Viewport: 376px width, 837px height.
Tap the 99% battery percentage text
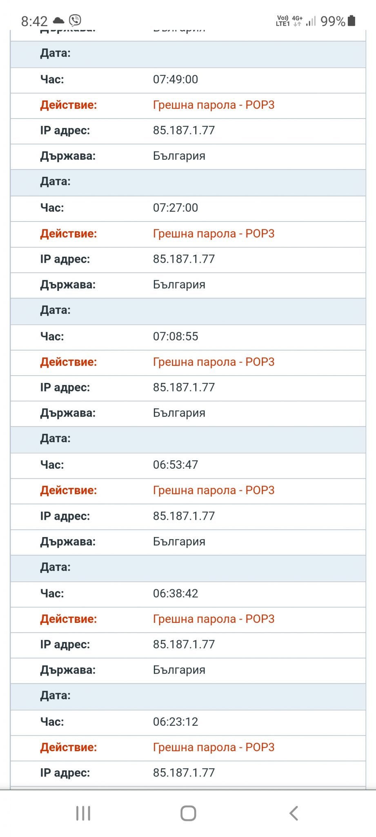coord(333,21)
